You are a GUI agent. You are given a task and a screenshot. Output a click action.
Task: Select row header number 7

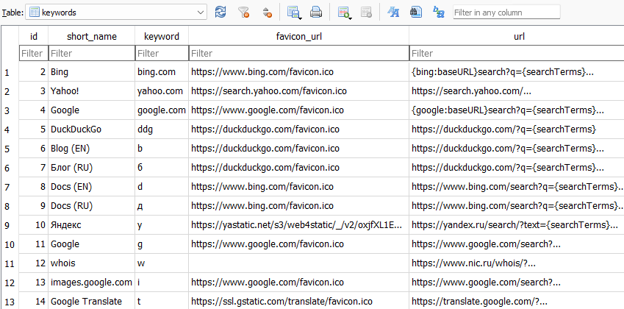coord(10,187)
